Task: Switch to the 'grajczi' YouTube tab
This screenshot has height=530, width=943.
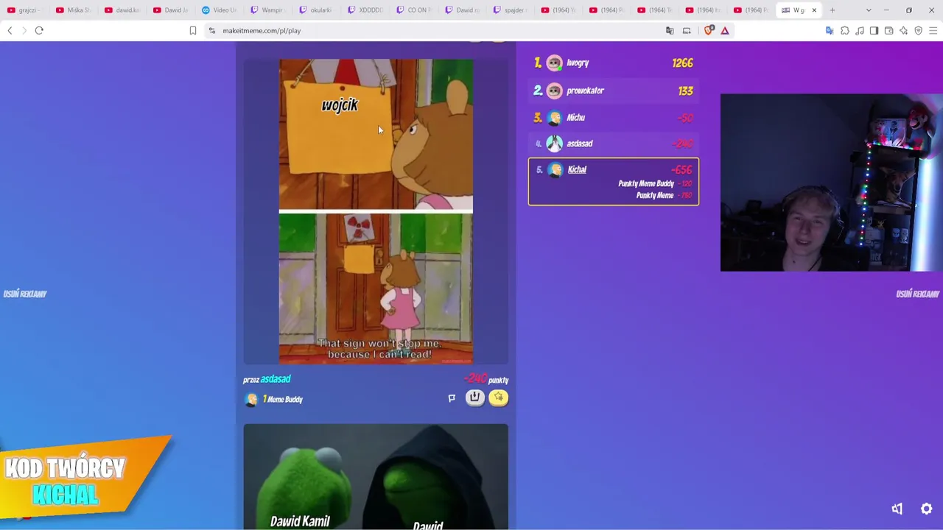Action: click(24, 10)
